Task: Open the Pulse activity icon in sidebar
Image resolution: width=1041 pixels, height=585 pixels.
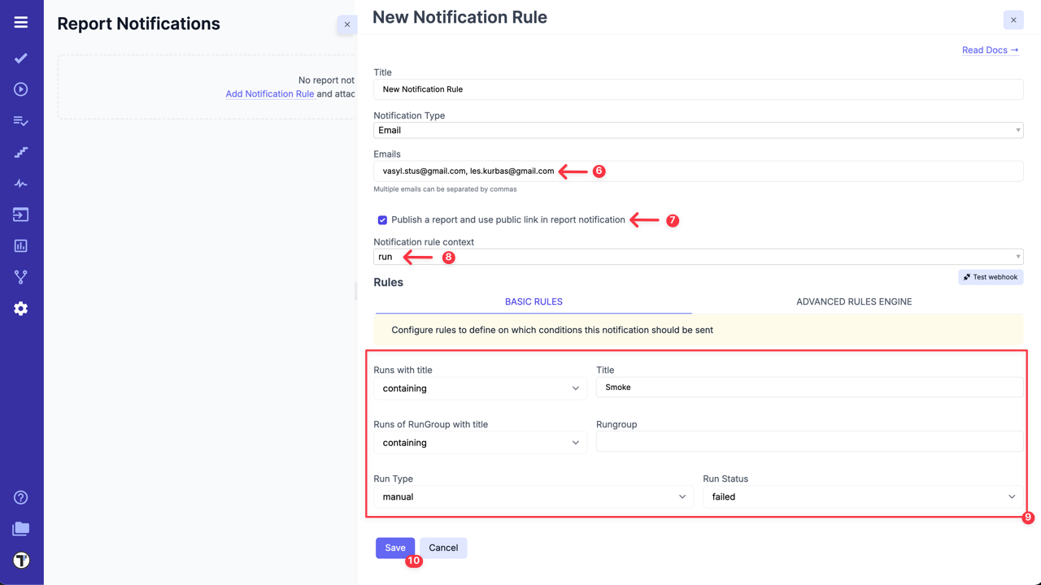Action: tap(21, 184)
